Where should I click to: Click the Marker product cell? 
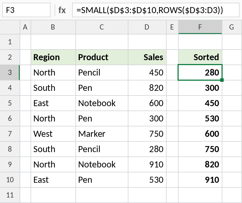pyautogui.click(x=102, y=134)
